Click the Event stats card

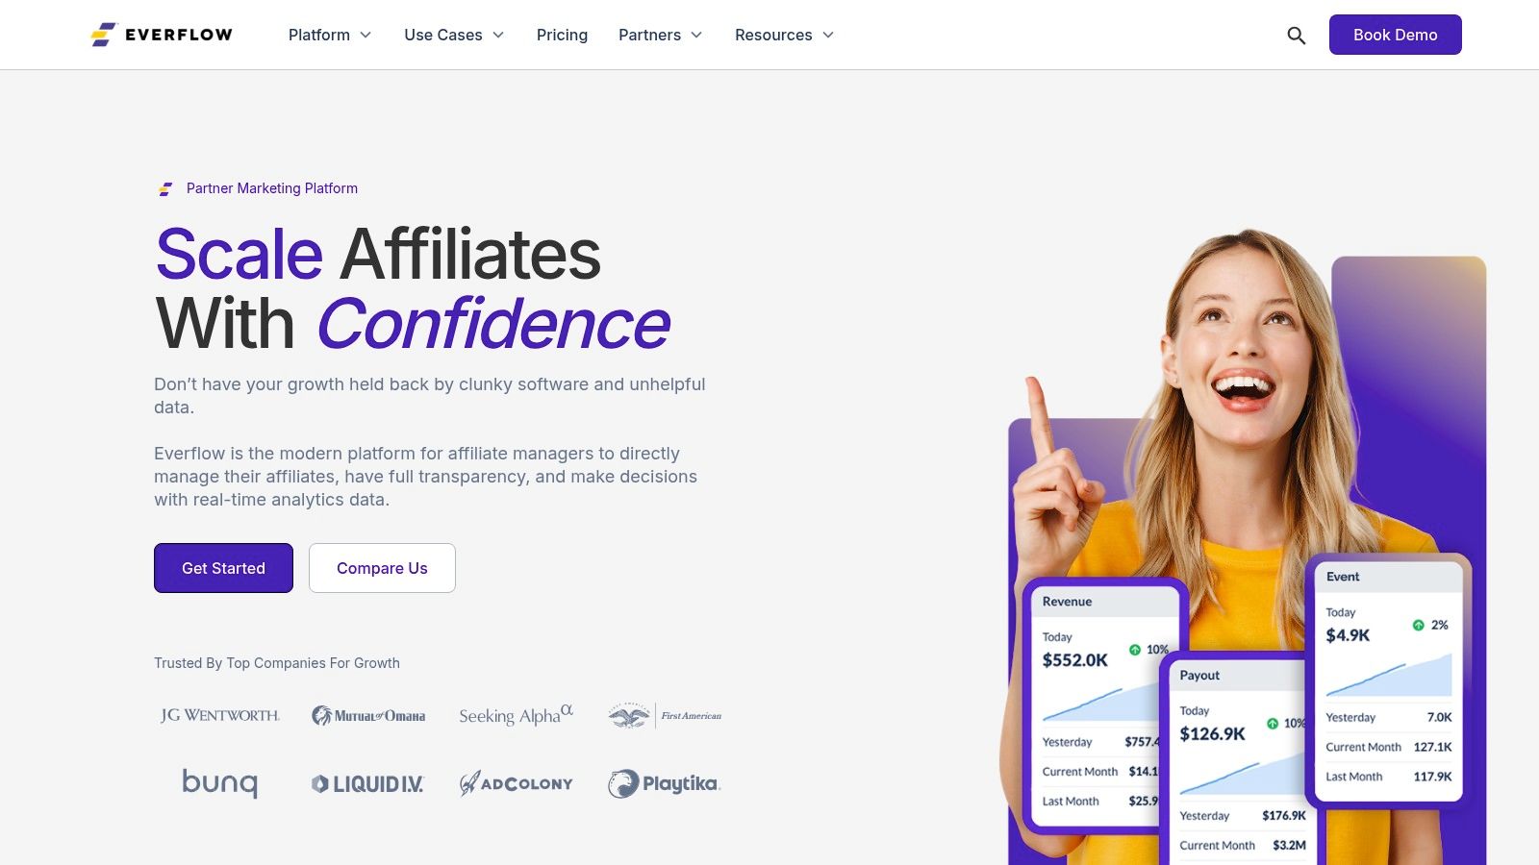coord(1388,680)
